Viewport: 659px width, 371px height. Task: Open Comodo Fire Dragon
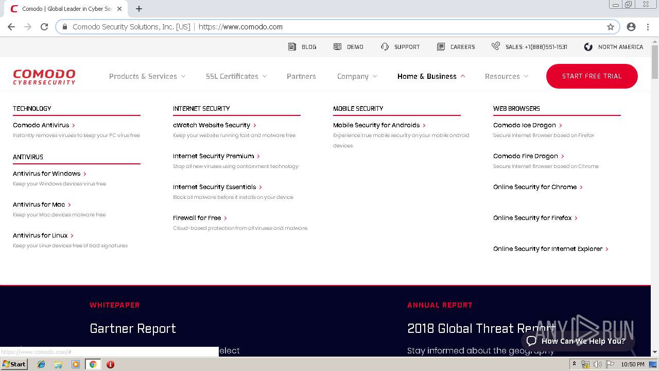pos(528,156)
